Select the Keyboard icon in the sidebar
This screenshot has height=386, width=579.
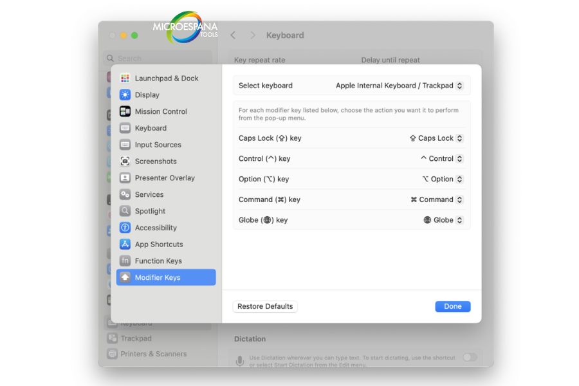[124, 128]
